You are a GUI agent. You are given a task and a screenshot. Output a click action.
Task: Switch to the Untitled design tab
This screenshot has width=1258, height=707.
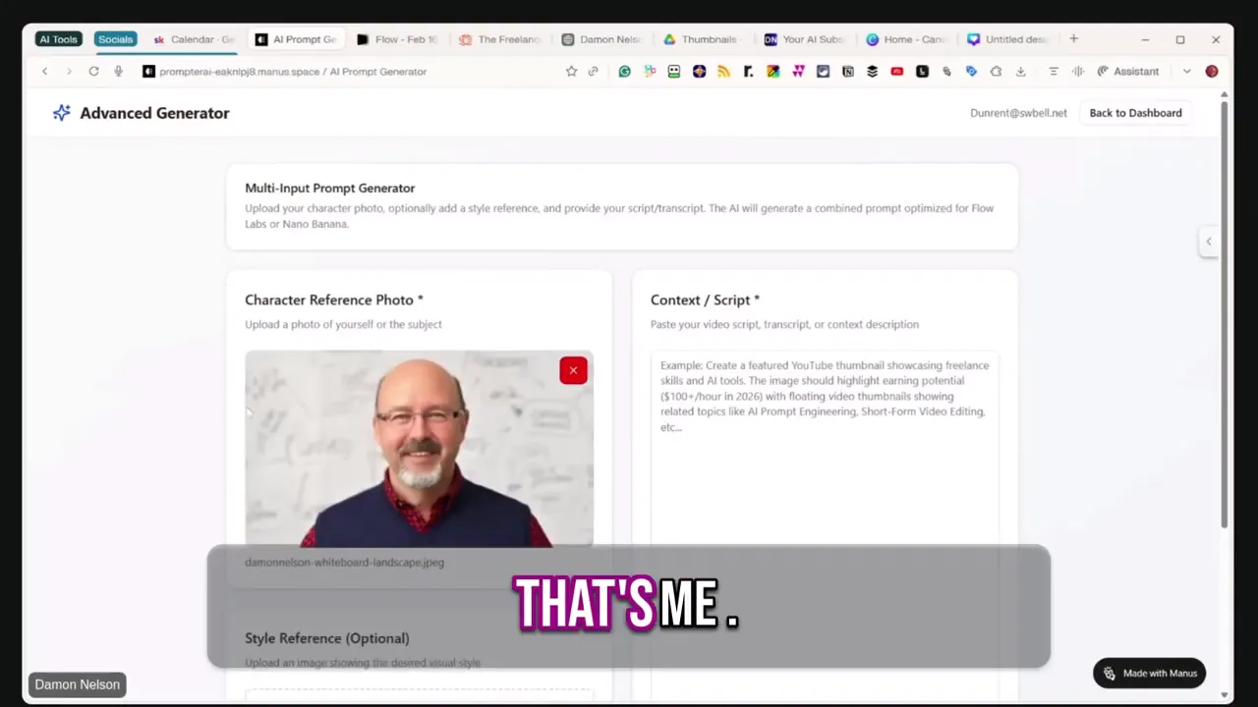coord(1009,39)
